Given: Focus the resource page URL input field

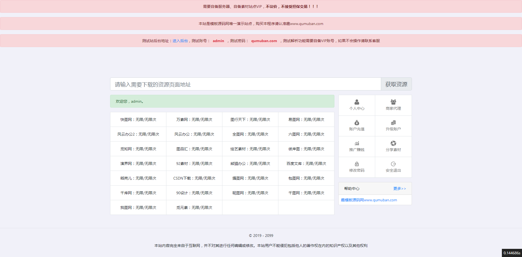Looking at the screenshot, I should [246, 84].
